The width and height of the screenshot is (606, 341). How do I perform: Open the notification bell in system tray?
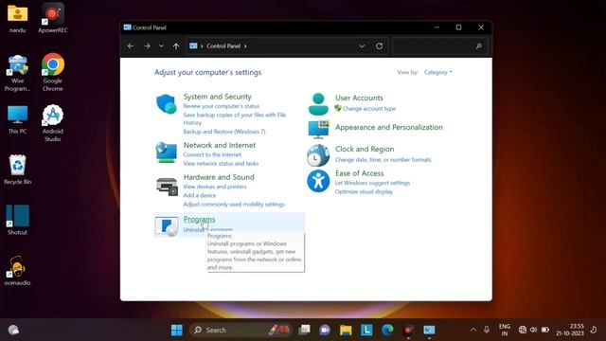pyautogui.click(x=594, y=330)
